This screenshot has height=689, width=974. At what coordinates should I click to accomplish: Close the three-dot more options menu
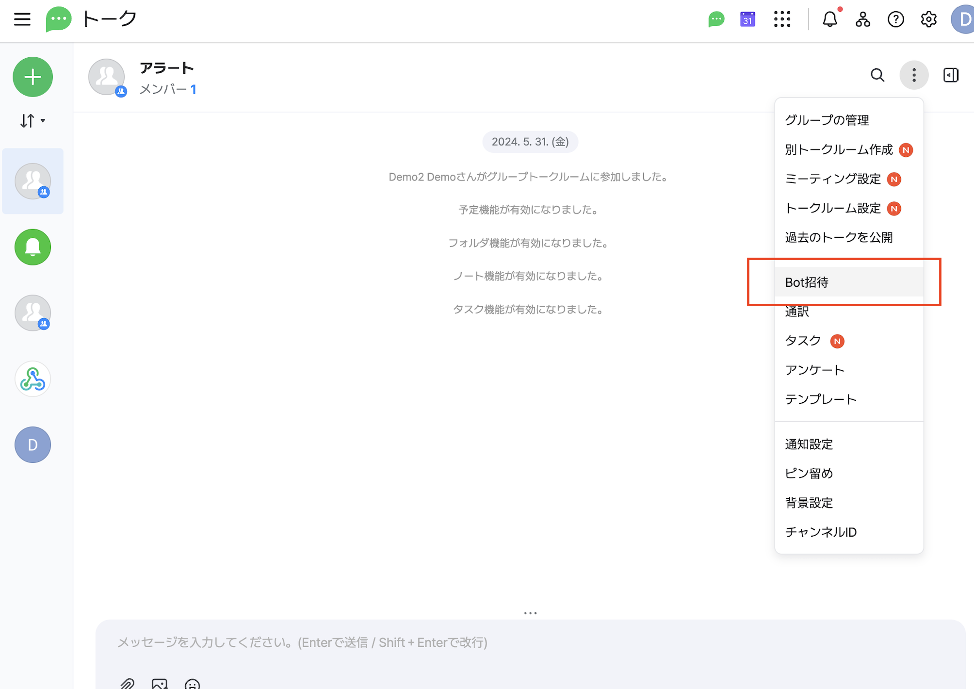(x=914, y=75)
